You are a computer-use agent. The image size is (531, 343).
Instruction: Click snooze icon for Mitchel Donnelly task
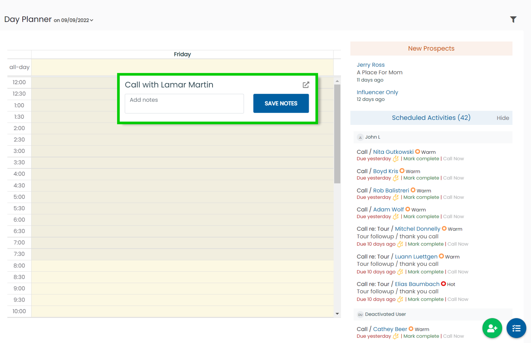tap(400, 244)
